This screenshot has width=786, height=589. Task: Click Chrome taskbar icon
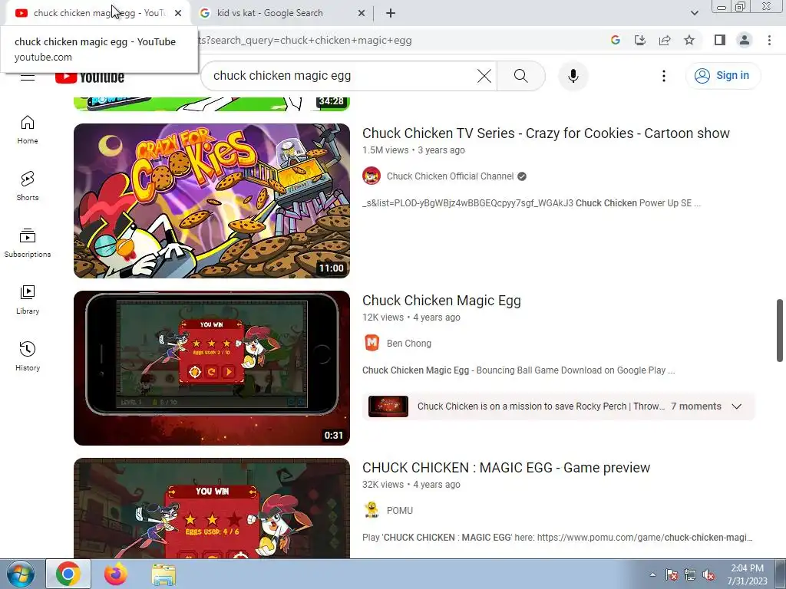point(68,574)
